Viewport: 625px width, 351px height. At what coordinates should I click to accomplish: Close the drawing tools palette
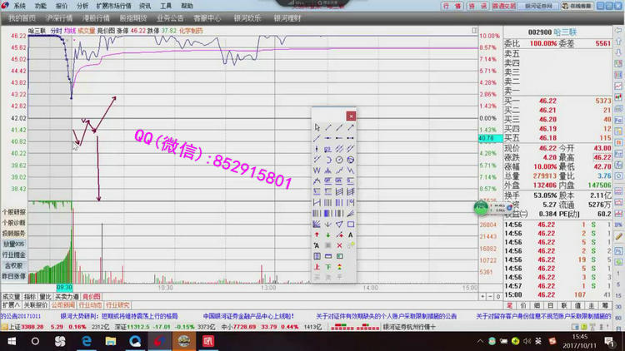[x=351, y=116]
